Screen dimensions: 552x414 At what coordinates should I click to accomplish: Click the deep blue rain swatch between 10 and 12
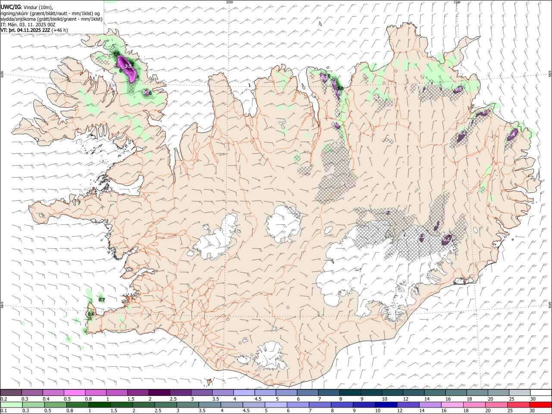pyautogui.click(x=386, y=405)
